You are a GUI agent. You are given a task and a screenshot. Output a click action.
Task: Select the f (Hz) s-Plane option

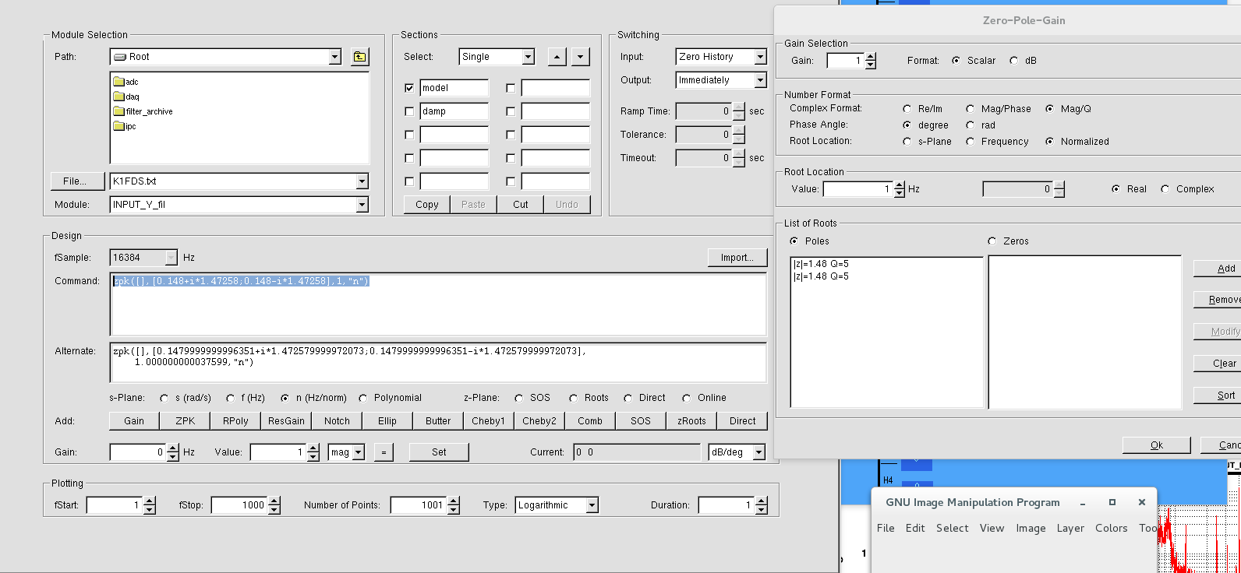230,398
